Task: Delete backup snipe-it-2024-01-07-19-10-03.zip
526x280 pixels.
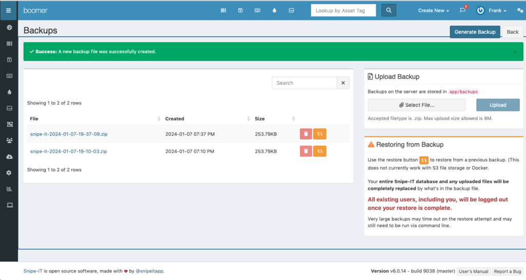Action: coord(306,151)
